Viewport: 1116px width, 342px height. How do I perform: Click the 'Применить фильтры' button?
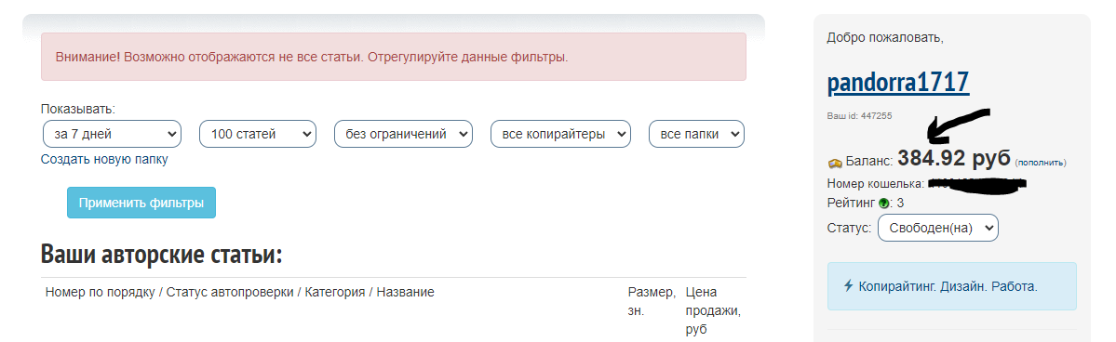141,203
